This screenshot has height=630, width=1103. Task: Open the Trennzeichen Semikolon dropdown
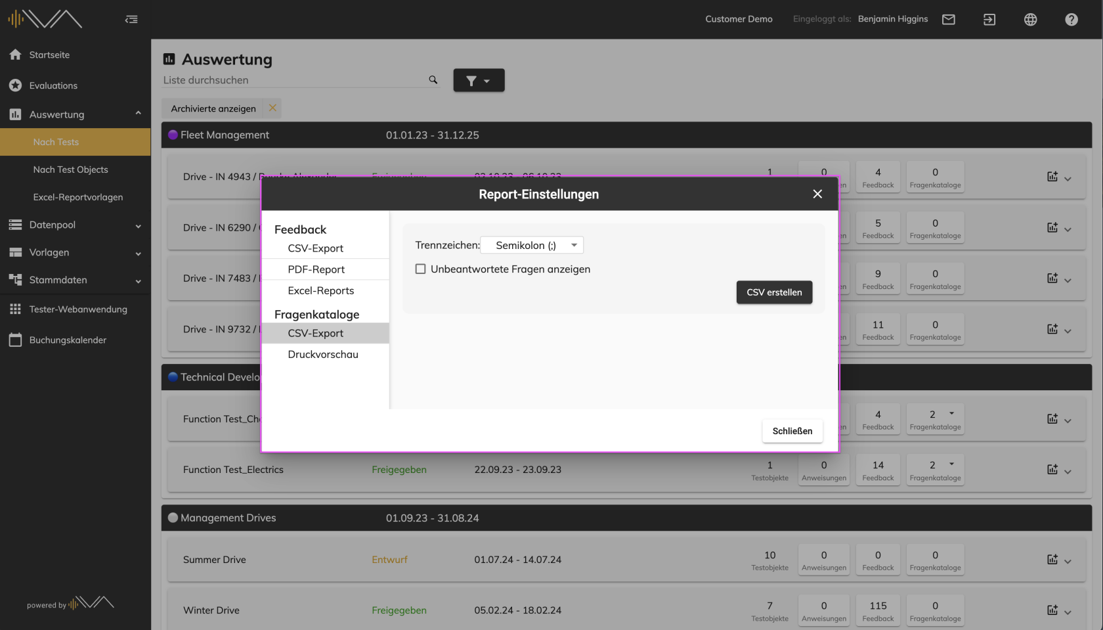point(532,245)
